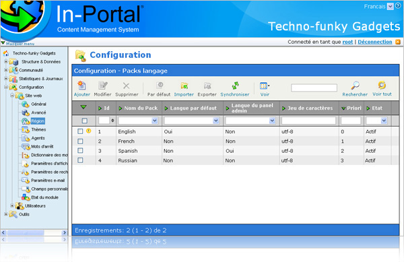The image size is (404, 262).
Task: Expand the Structure & Données node
Action: (5, 62)
